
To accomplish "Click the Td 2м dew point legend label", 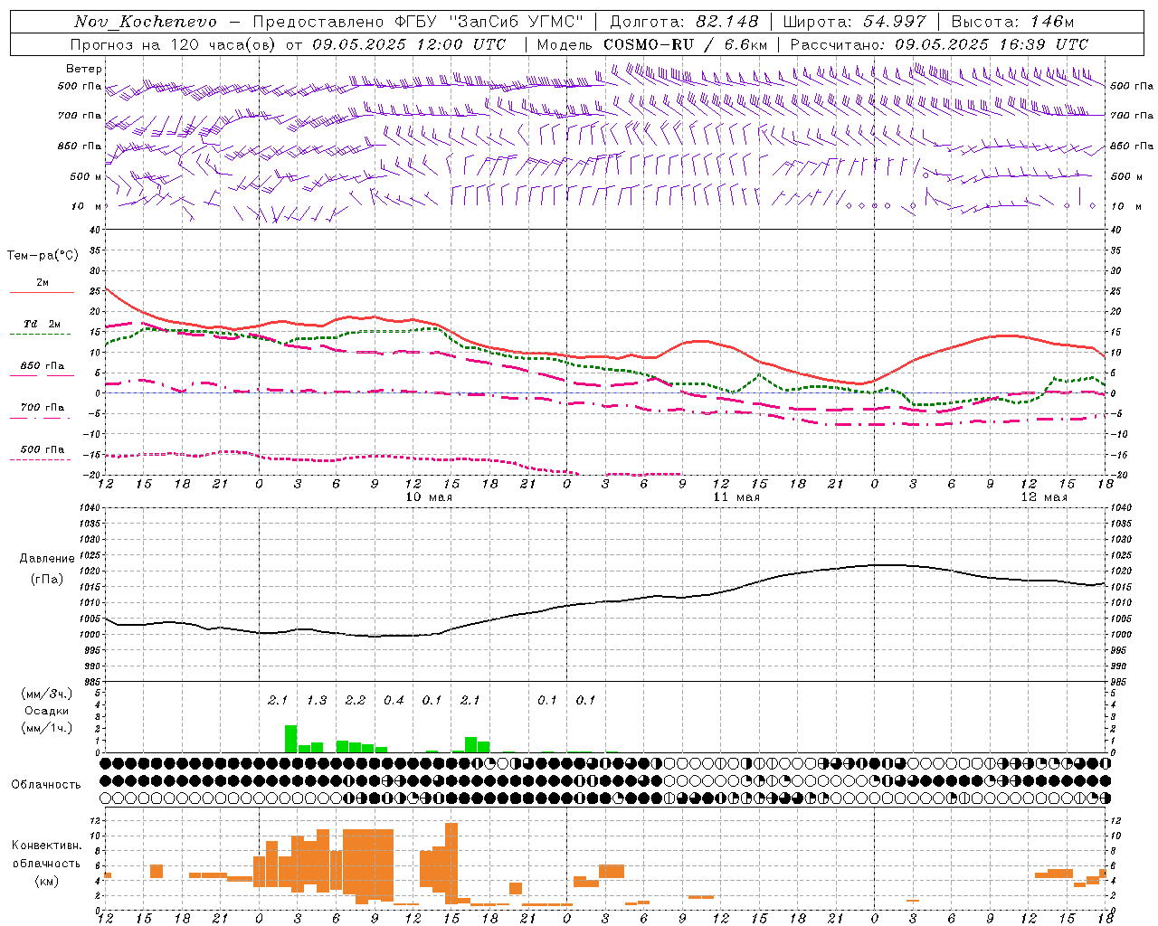I will click(x=43, y=323).
